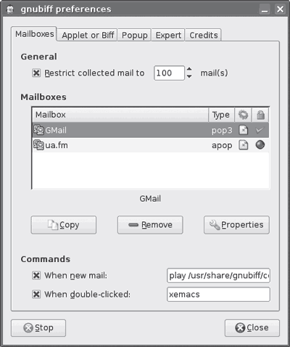Remove the selected GMail mailbox
290x347 pixels.
point(150,225)
